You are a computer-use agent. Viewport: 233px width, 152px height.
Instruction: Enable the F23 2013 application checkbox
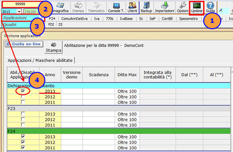(23, 114)
